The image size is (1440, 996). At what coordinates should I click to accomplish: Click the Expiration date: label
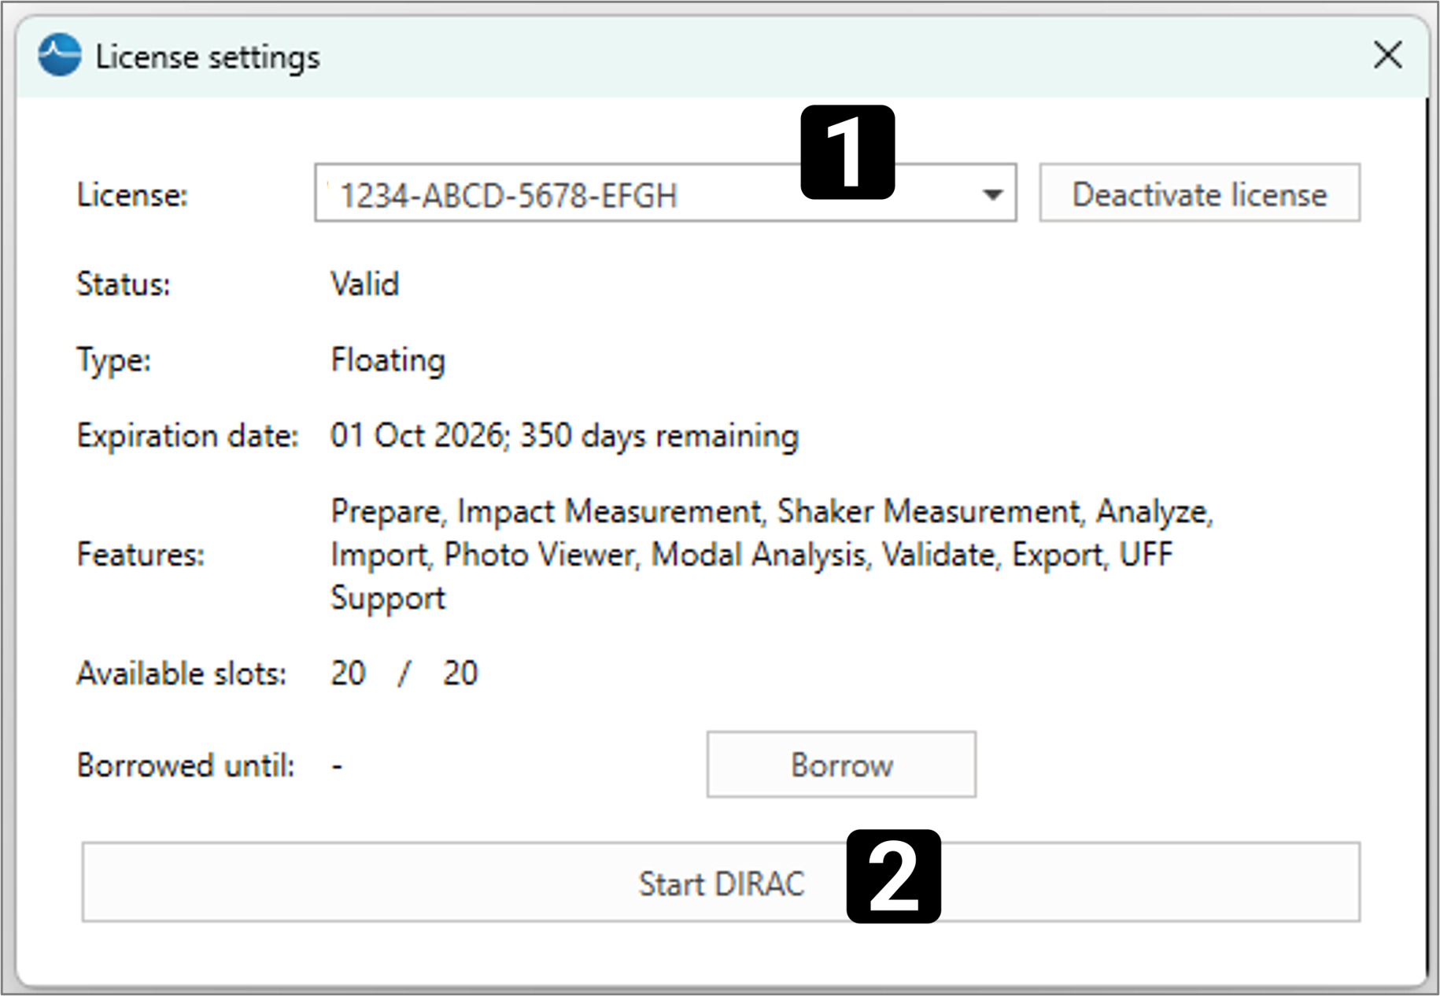coord(187,436)
